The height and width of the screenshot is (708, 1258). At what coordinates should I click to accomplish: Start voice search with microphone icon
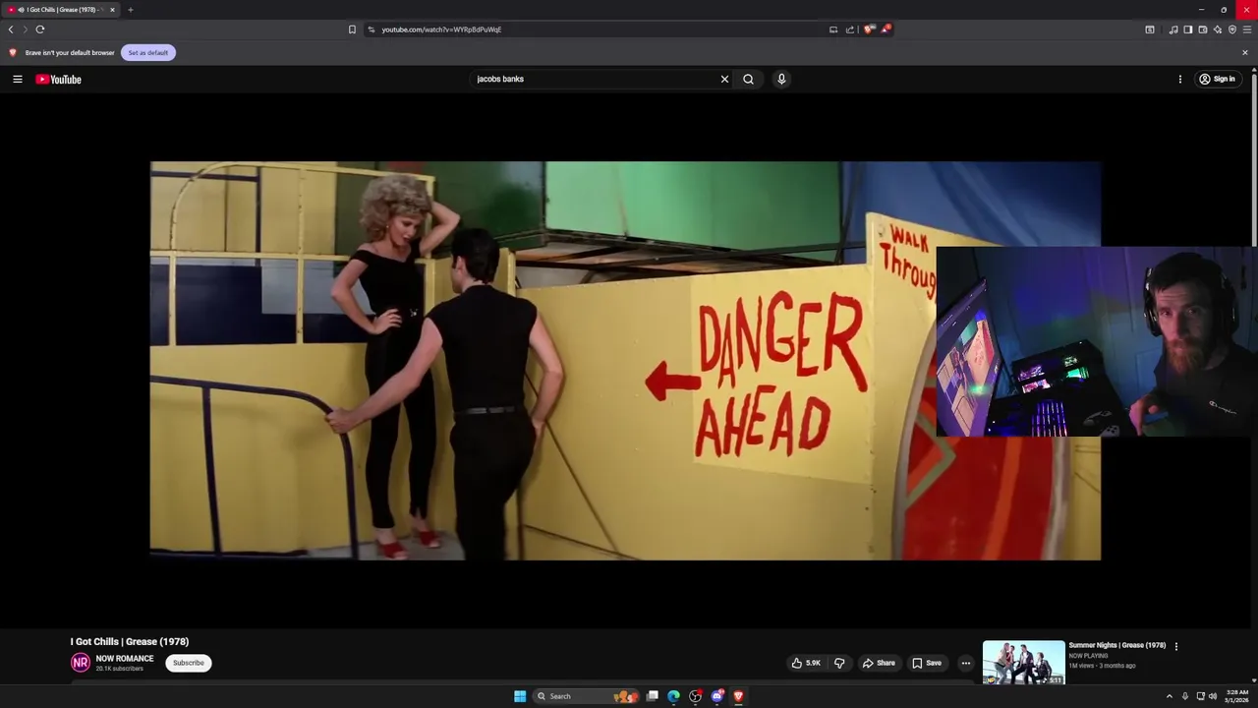(x=781, y=79)
